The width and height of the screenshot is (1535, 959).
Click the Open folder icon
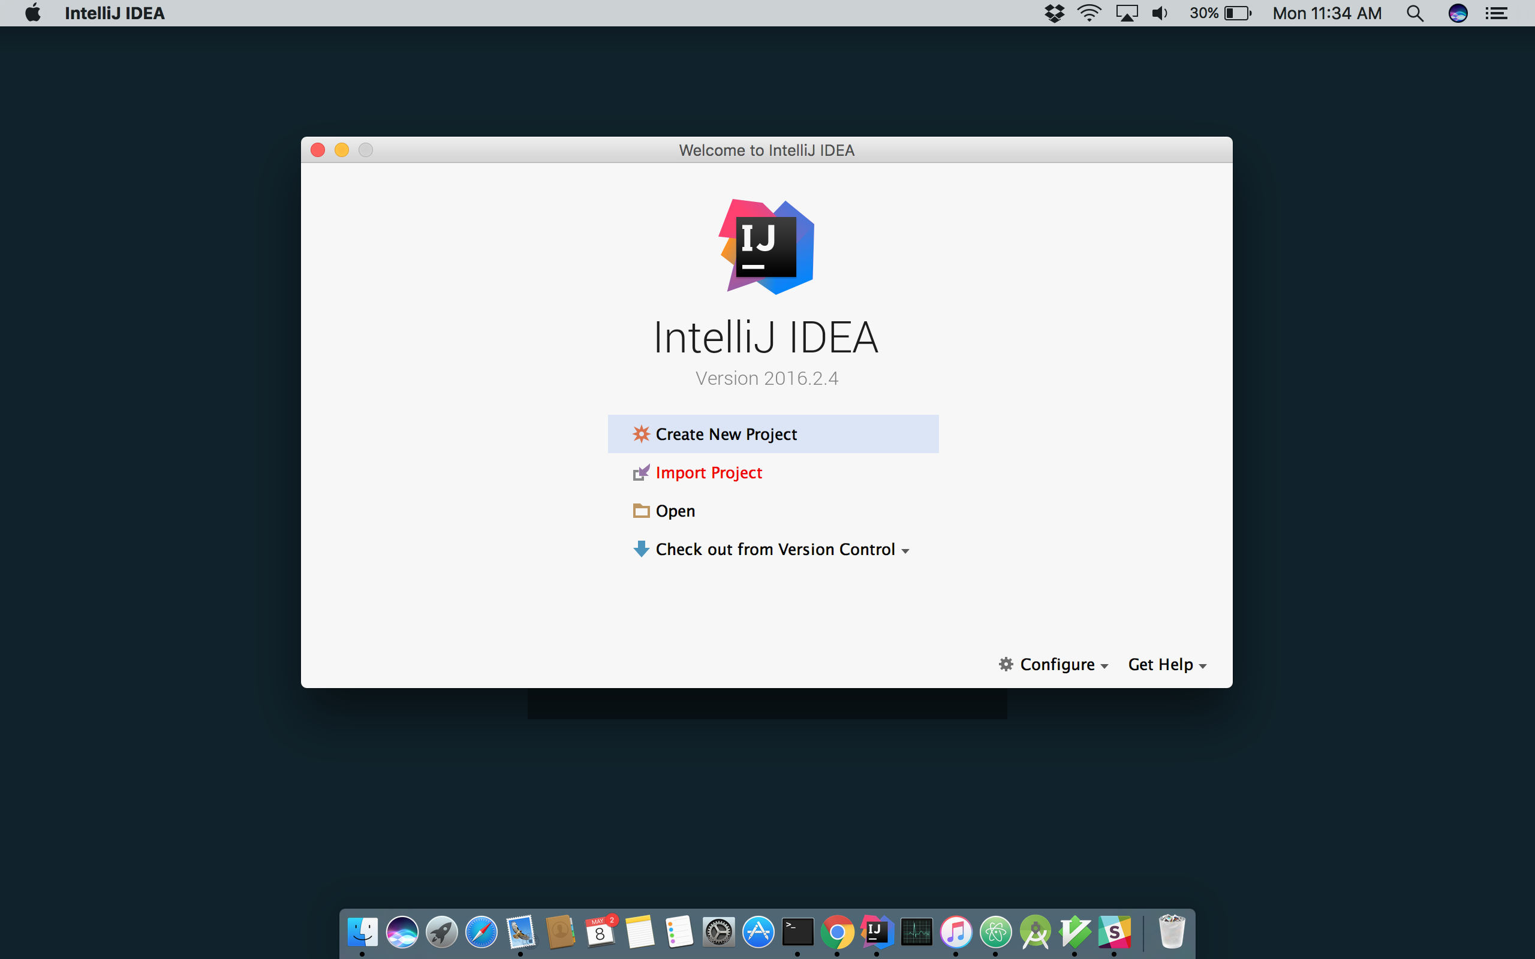click(x=640, y=511)
